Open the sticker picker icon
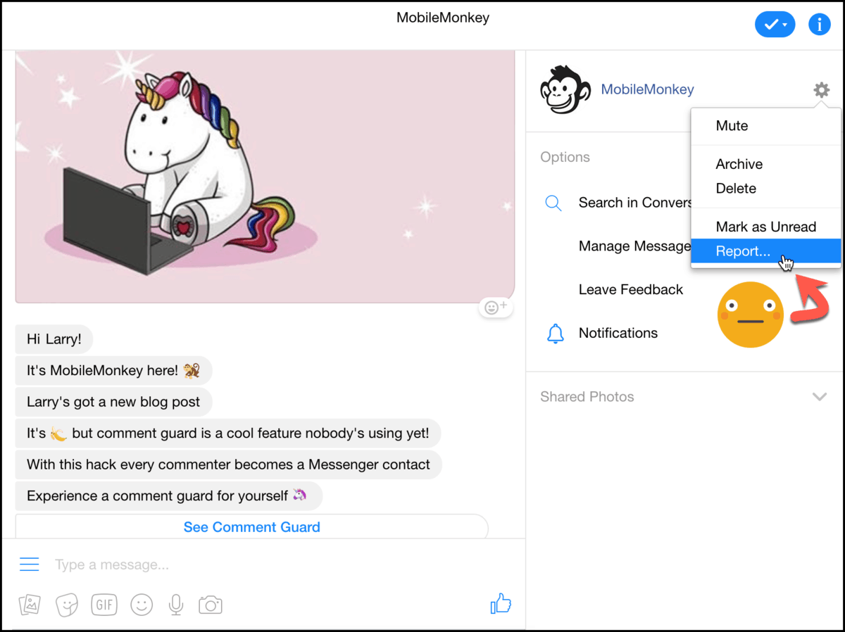This screenshot has height=632, width=845. [67, 605]
